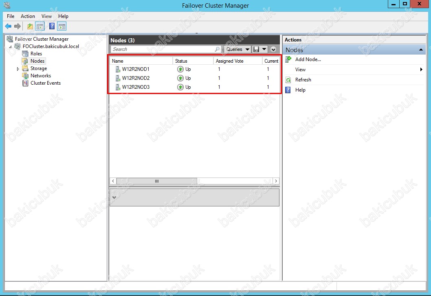Collapse the Nodes section in Actions pane
Image resolution: width=431 pixels, height=296 pixels.
click(x=421, y=50)
